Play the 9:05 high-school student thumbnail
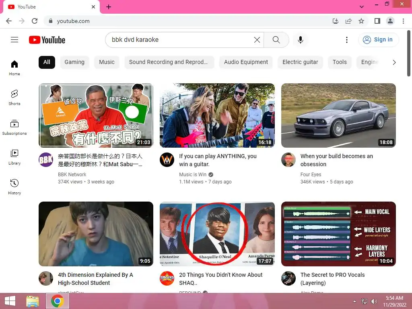The height and width of the screenshot is (309, 412). 96,234
